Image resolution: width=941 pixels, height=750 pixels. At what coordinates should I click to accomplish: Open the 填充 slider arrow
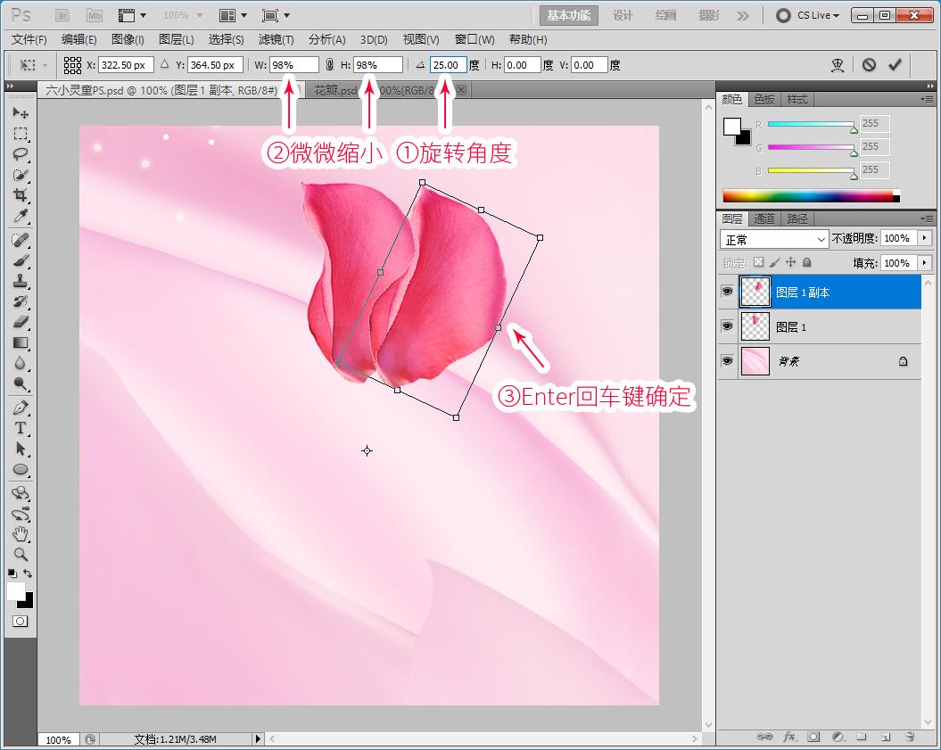[924, 263]
